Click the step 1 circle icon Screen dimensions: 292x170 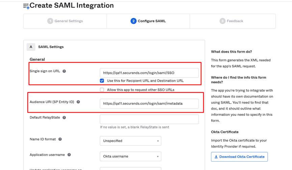(50, 21)
